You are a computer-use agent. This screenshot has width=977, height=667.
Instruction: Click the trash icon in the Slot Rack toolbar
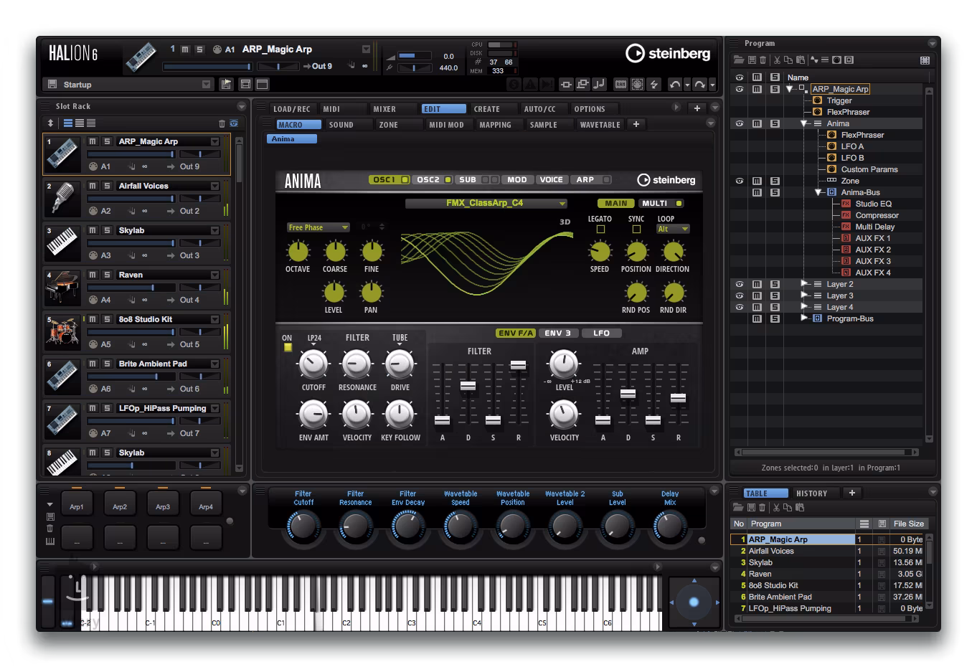pos(222,123)
